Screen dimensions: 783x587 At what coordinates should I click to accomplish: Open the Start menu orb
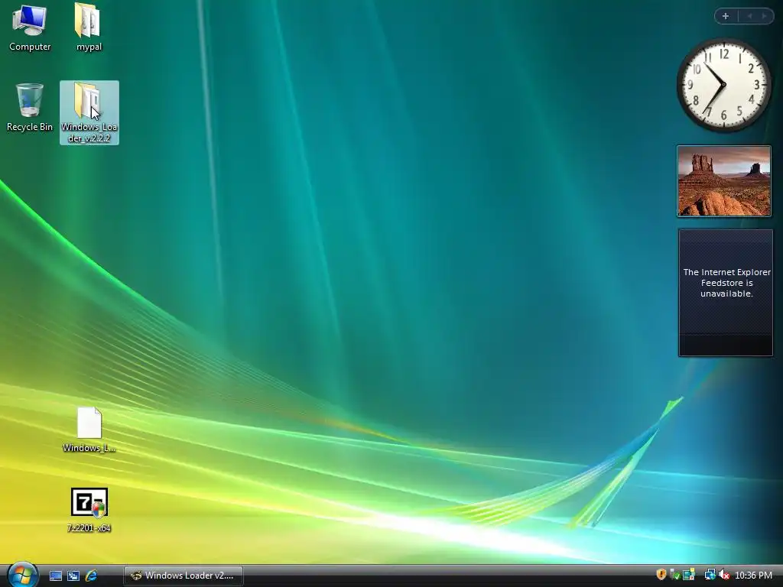(x=22, y=575)
